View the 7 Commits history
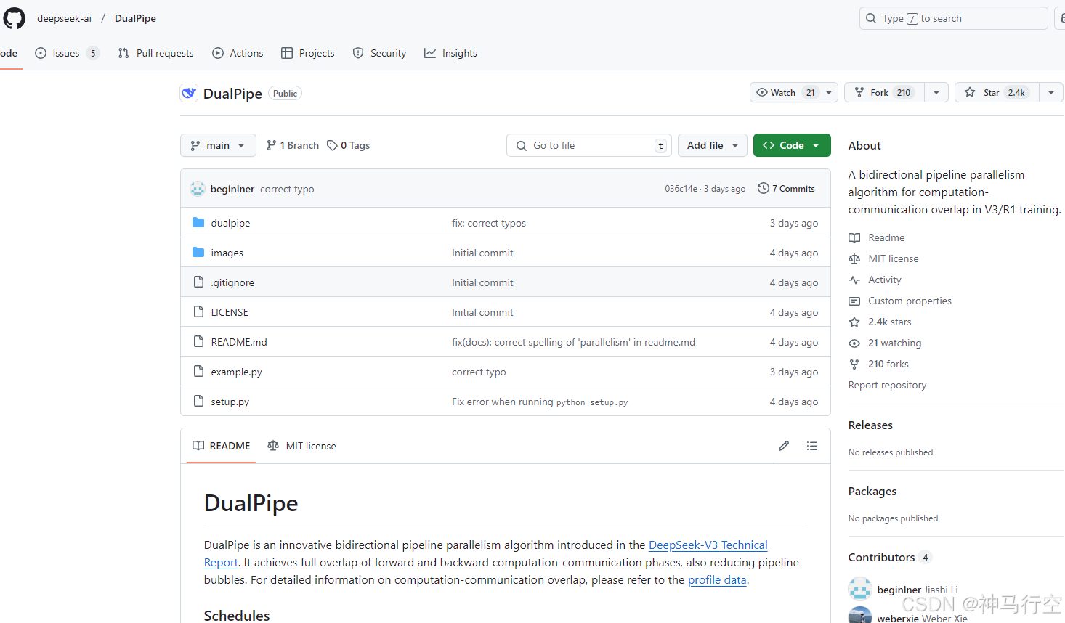The image size is (1065, 623). 786,188
